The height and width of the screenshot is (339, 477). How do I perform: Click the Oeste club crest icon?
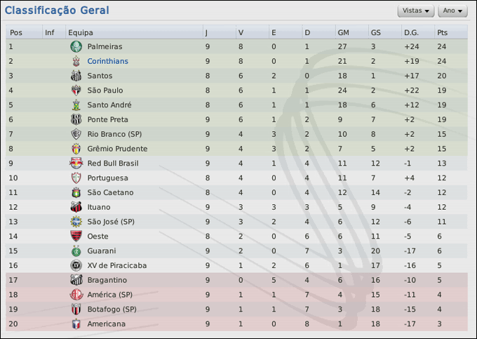tap(76, 237)
